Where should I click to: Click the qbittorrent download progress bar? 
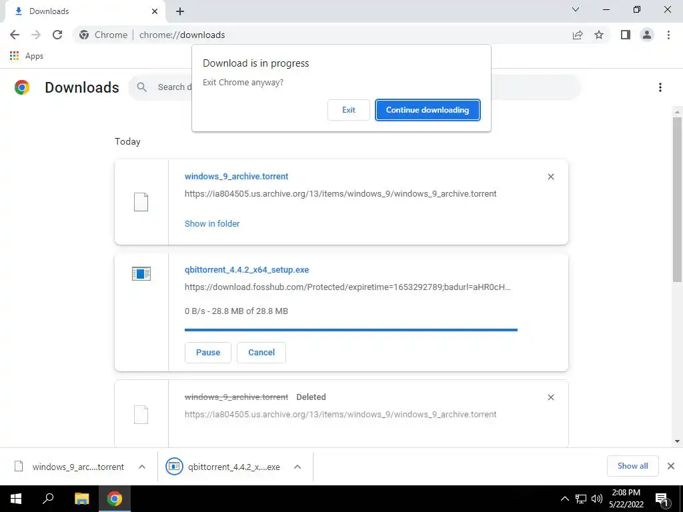pyautogui.click(x=351, y=330)
